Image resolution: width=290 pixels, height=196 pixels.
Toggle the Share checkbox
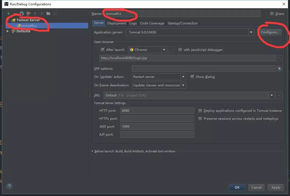pos(271,14)
